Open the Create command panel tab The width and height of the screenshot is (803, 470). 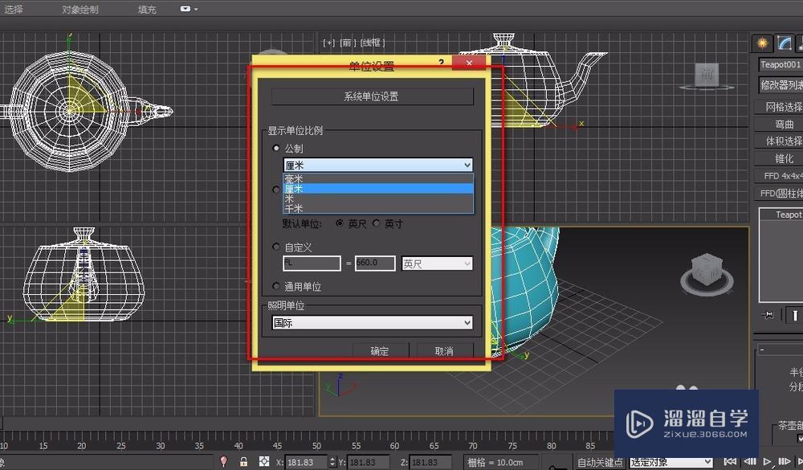(x=763, y=43)
